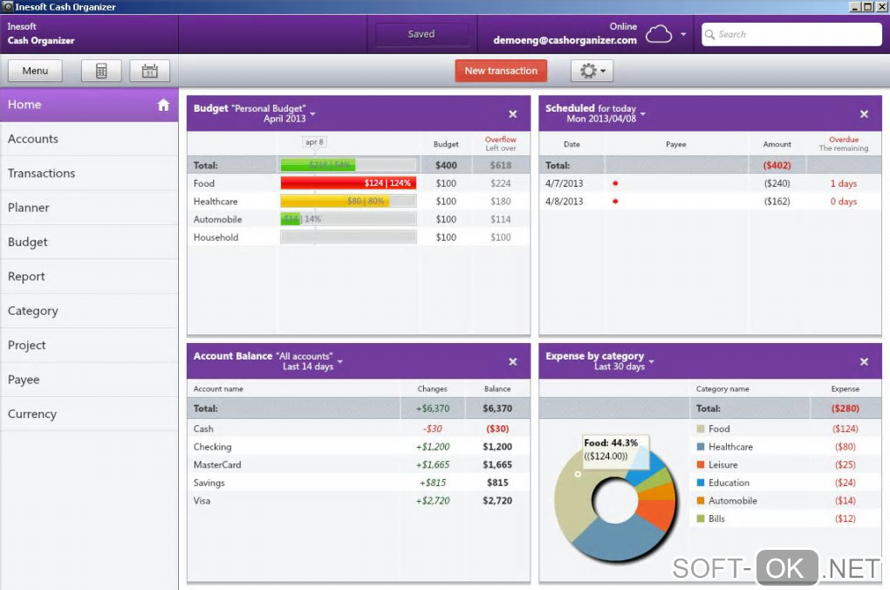
Task: Open cloud account dropdown arrow
Action: coord(683,34)
